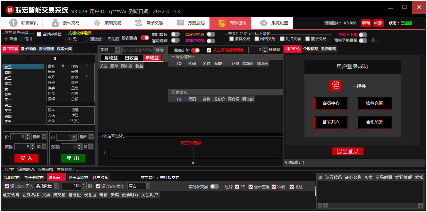Open the 篮子交易 icon
Image resolution: width=427 pixels, height=212 pixels.
(139, 23)
